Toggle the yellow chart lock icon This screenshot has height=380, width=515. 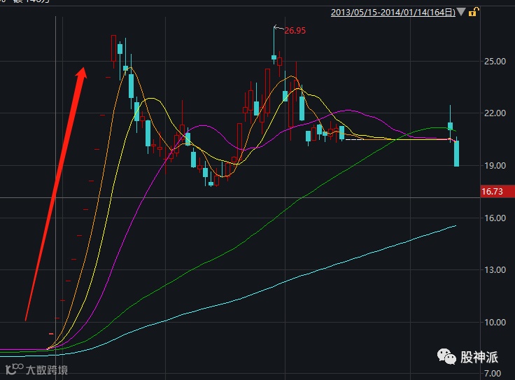[x=473, y=12]
